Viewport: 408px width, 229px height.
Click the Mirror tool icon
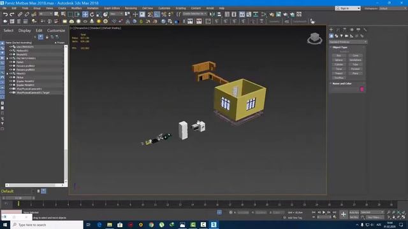coord(212,15)
